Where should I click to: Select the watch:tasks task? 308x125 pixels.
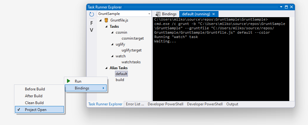[131, 62]
